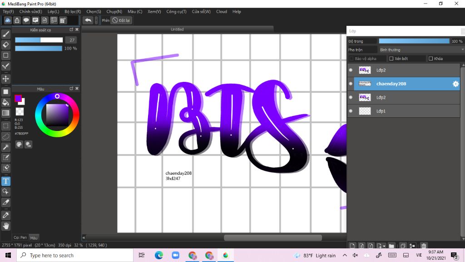This screenshot has height=262, width=465.
Task: Adjust the brush size slider
Action: click(39, 40)
